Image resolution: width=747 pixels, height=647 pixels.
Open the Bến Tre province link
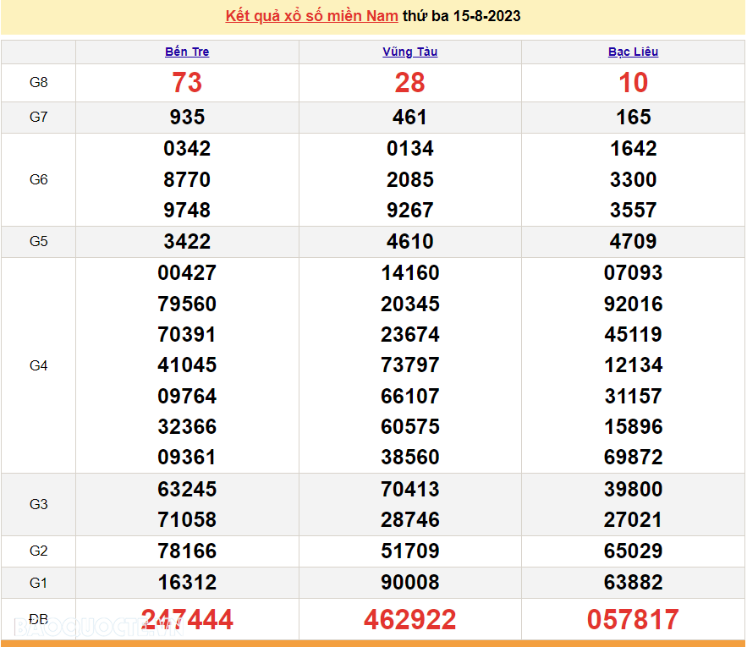tap(187, 52)
